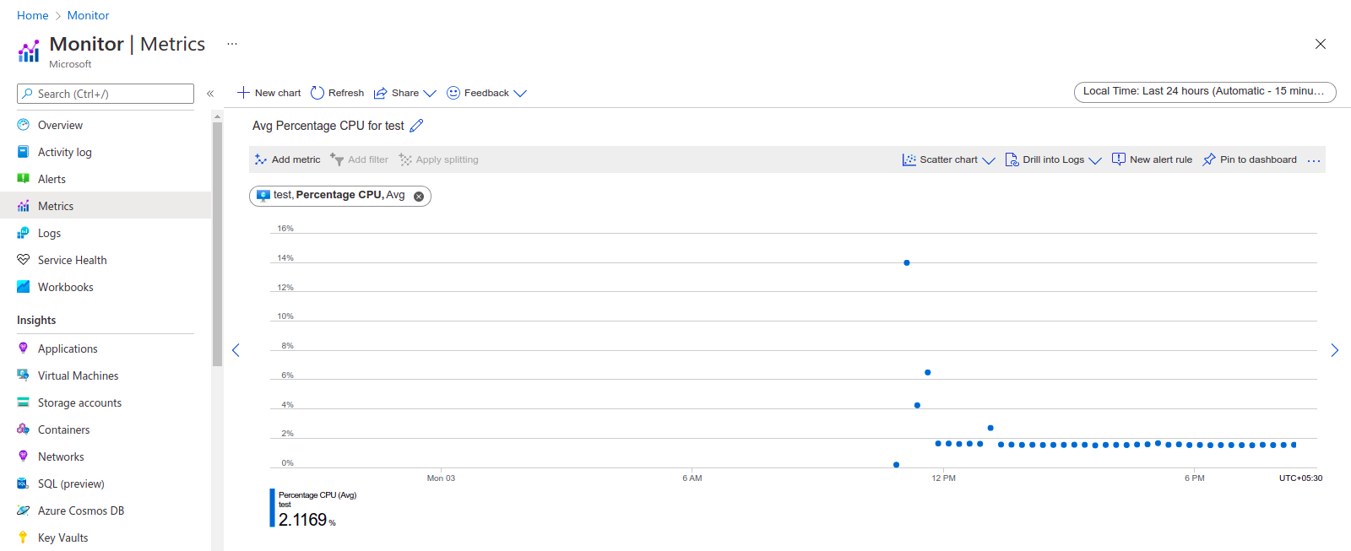Click the data point near 14% CPU
The height and width of the screenshot is (551, 1351).
click(907, 262)
